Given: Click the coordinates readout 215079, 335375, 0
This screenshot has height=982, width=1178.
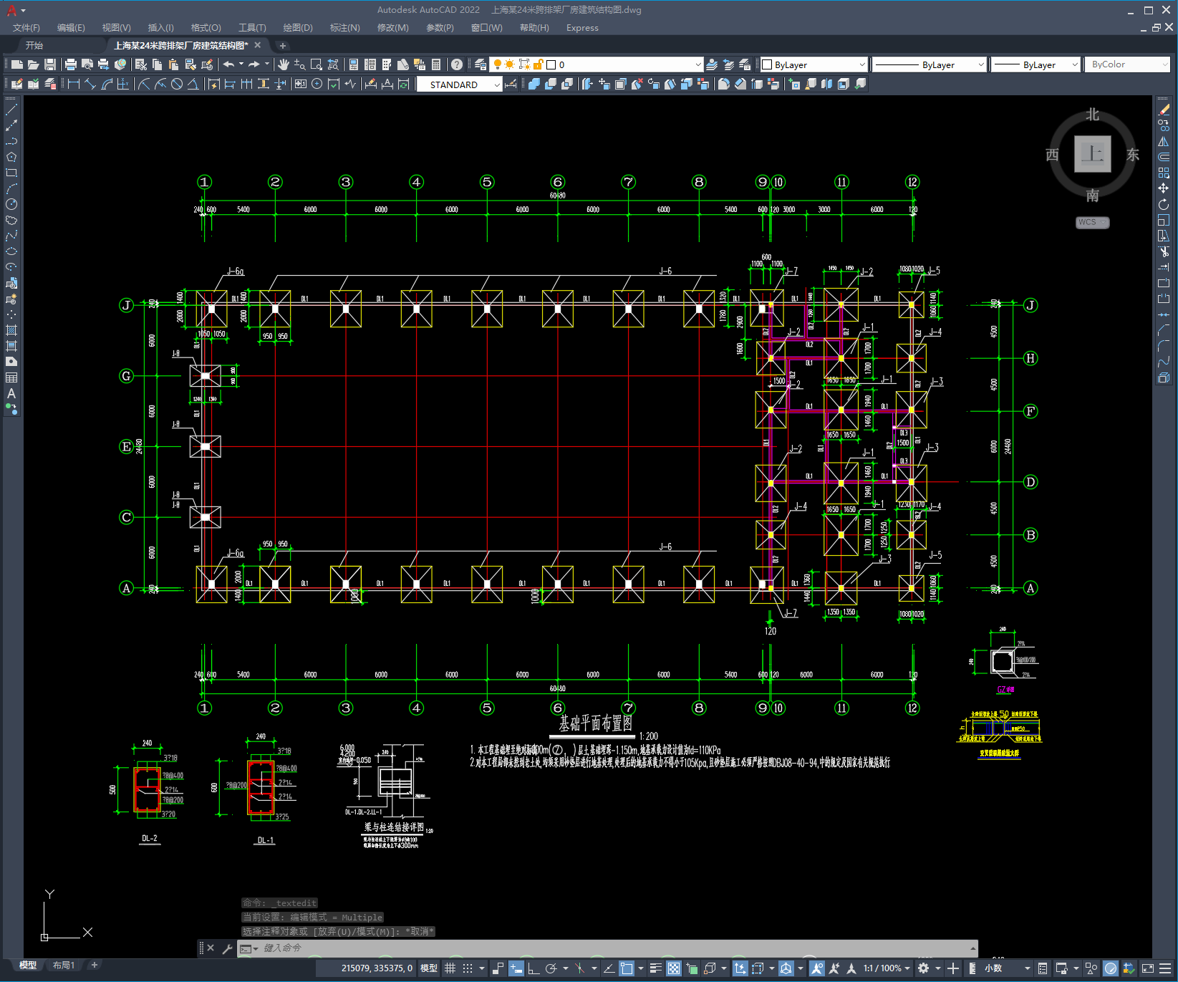Looking at the screenshot, I should (377, 968).
